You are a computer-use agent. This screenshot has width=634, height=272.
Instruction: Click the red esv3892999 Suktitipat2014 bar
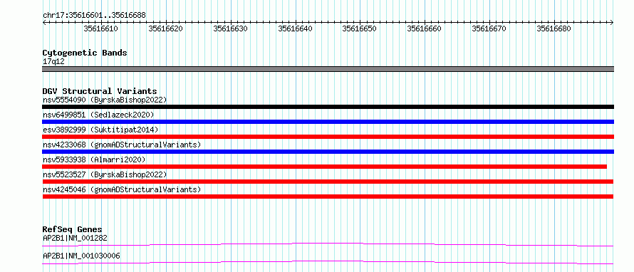click(328, 137)
